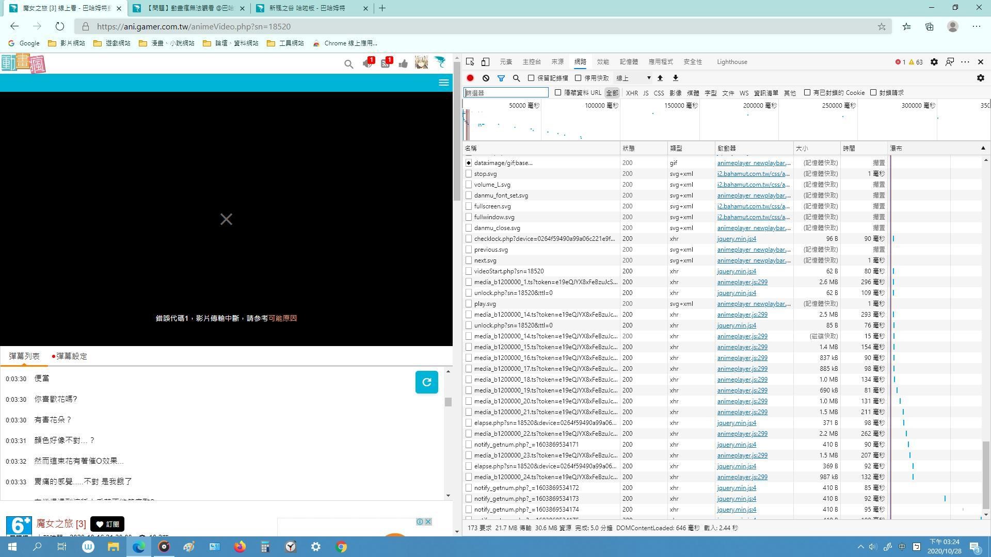Open the 全部 filter dropdown

click(611, 92)
